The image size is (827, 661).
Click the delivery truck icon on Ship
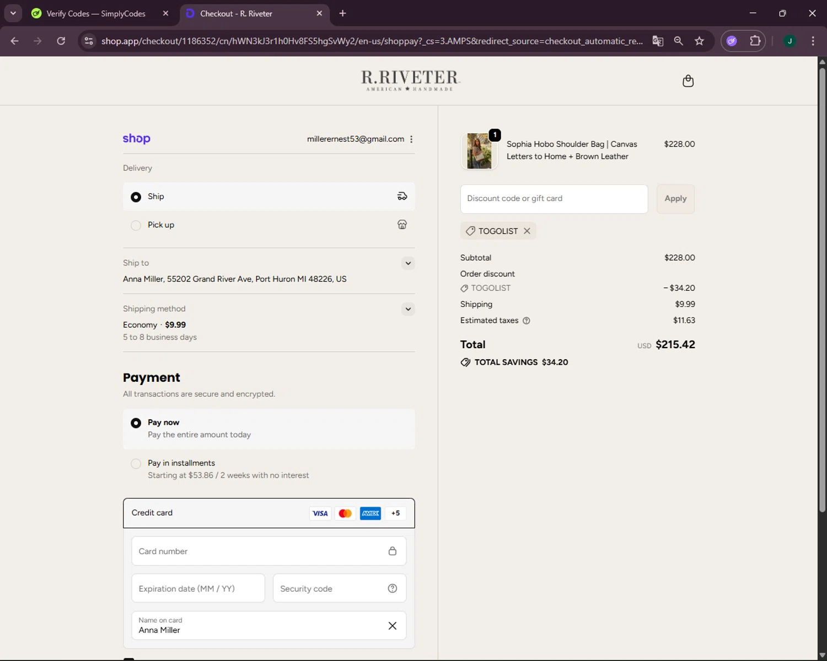[x=402, y=196]
